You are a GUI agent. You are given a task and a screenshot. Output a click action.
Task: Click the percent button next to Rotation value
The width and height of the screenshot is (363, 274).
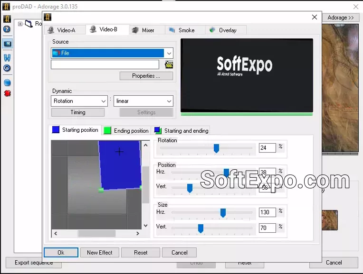280,147
